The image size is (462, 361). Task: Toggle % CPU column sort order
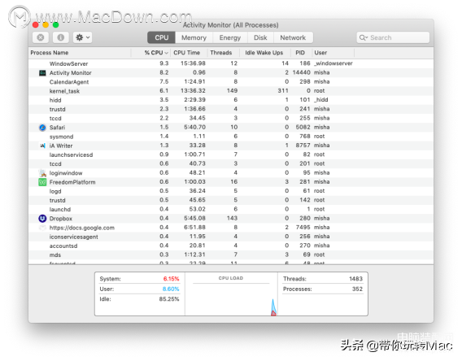coord(156,53)
